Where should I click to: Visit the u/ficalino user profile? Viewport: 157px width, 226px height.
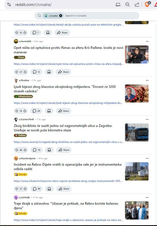[x=24, y=80]
